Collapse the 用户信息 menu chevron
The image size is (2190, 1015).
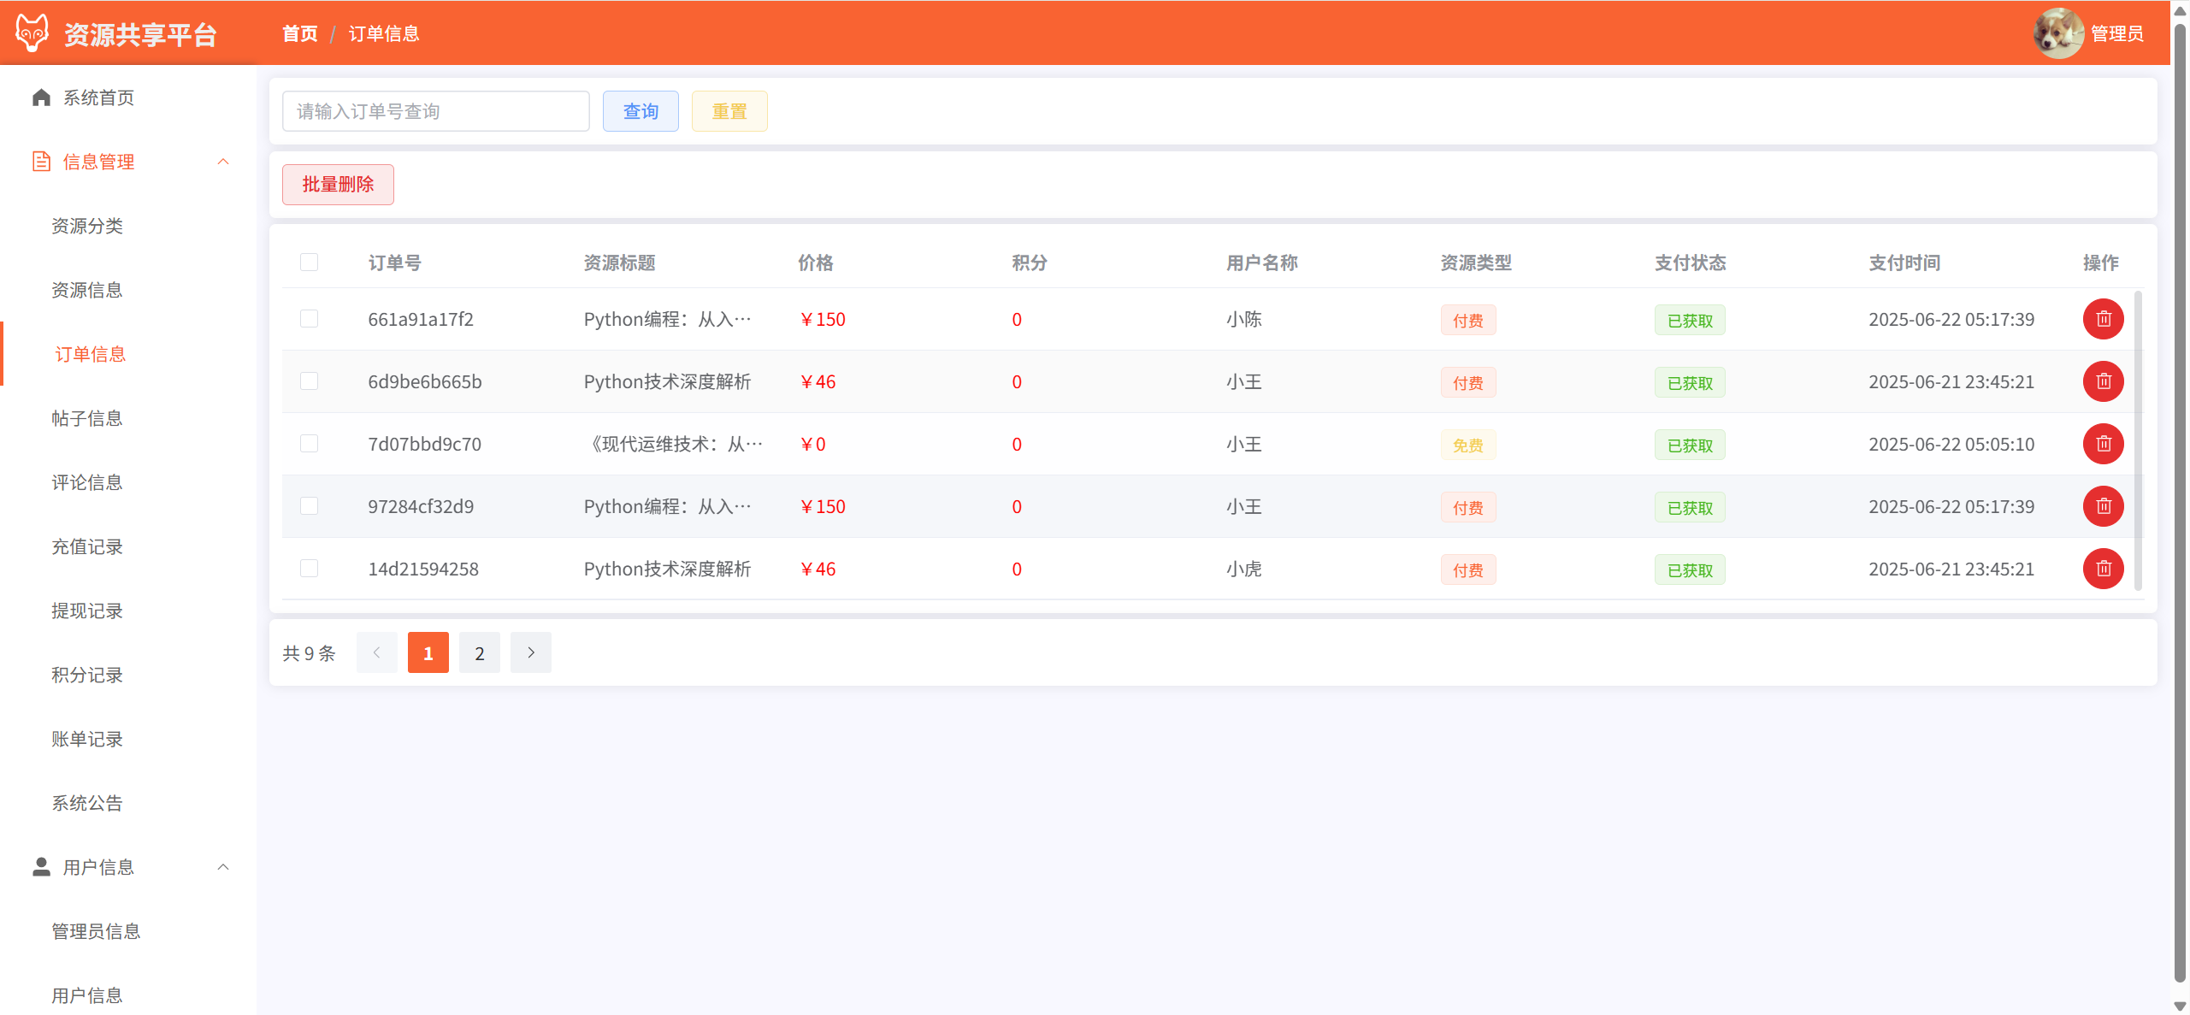[x=223, y=867]
